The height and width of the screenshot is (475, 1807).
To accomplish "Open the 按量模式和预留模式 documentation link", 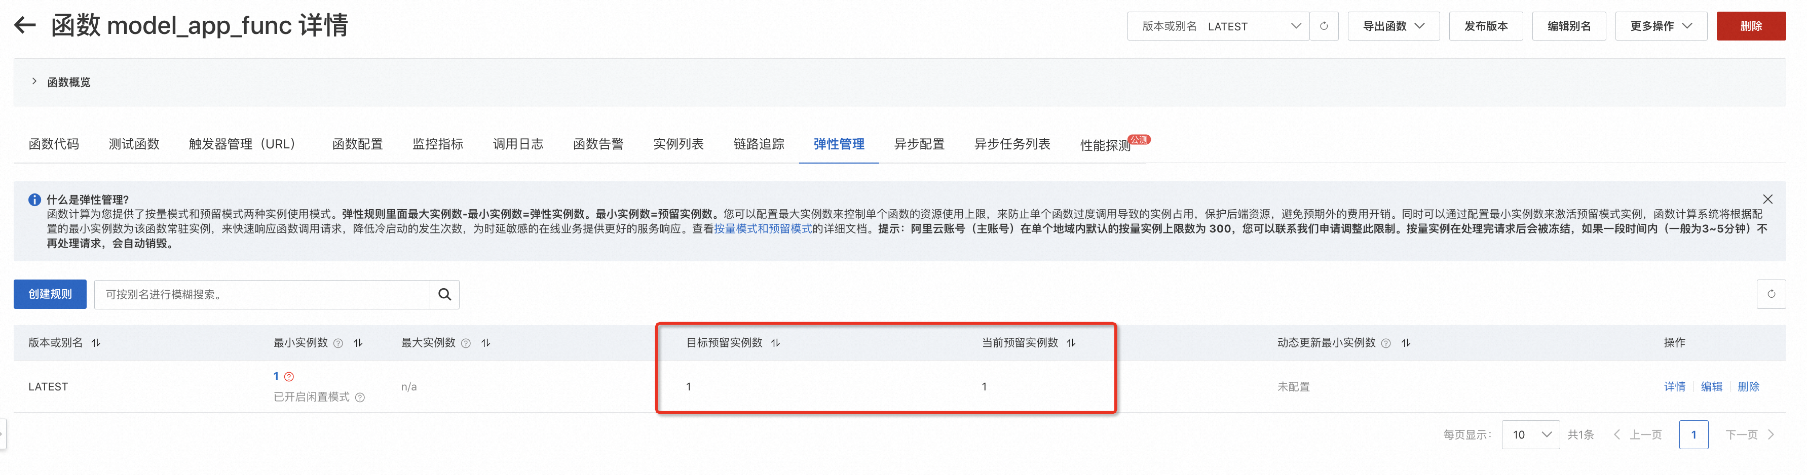I will tap(763, 228).
